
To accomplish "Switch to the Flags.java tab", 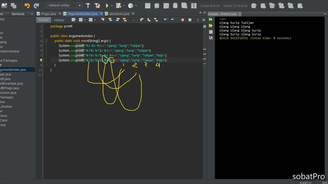I will pyautogui.click(x=48, y=14).
